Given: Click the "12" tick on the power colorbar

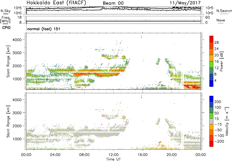Looking at the screenshot, I should [216, 68].
